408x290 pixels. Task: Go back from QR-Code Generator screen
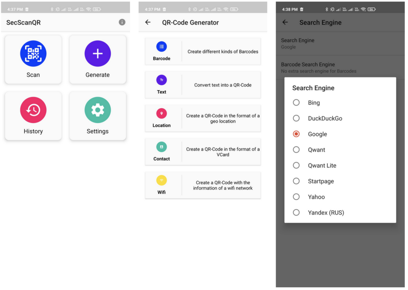[148, 22]
